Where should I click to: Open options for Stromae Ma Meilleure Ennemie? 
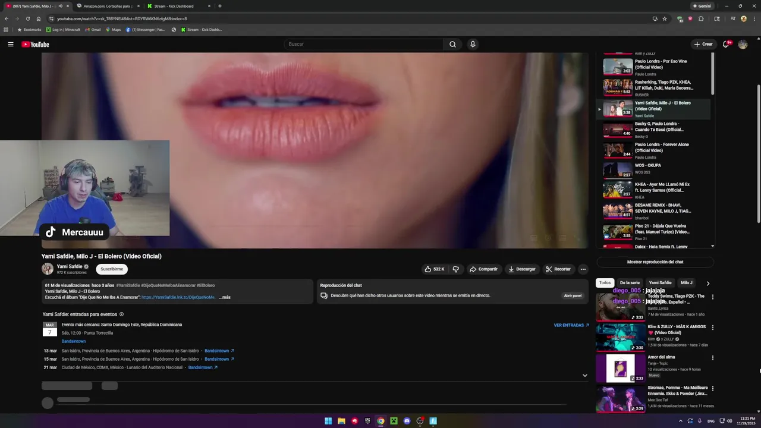712,388
